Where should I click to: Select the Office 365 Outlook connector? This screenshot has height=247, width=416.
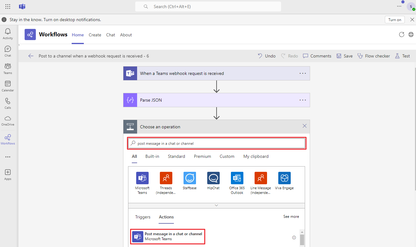[237, 178]
